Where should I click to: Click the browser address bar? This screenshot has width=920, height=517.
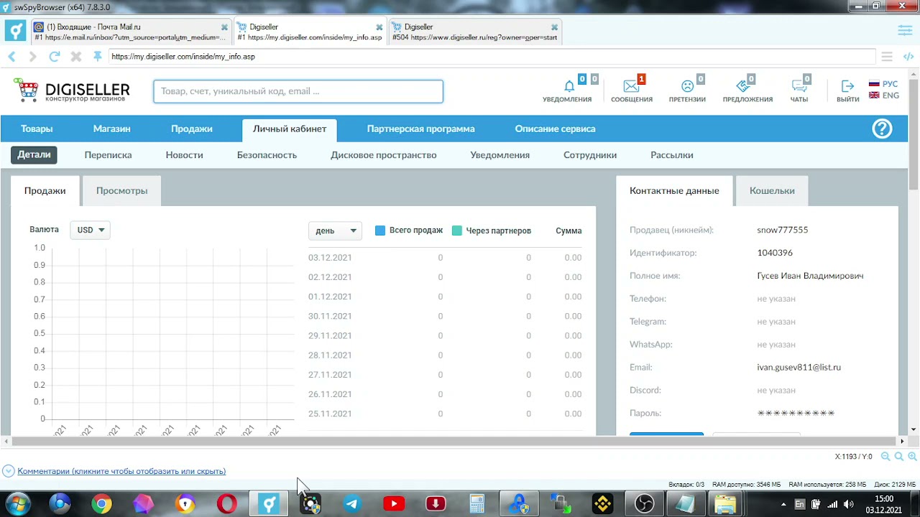(492, 56)
